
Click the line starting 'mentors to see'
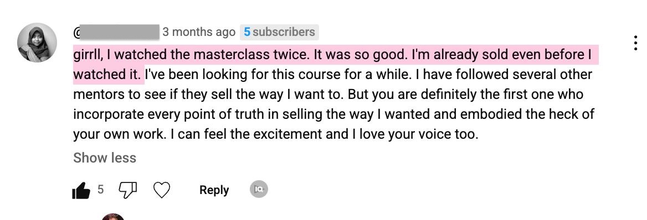pos(328,95)
